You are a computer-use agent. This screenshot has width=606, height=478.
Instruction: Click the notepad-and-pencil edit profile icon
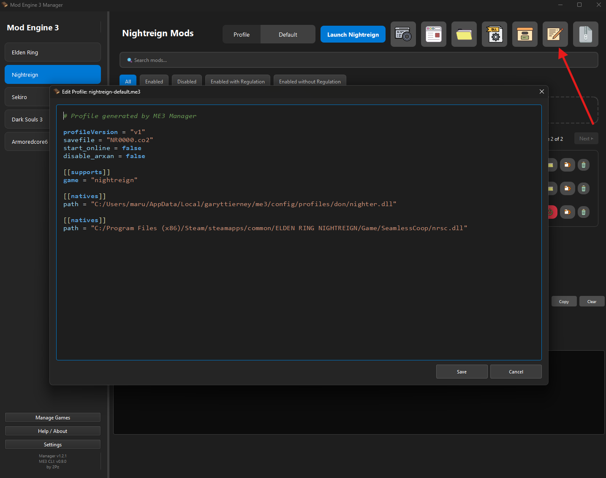[x=555, y=34]
